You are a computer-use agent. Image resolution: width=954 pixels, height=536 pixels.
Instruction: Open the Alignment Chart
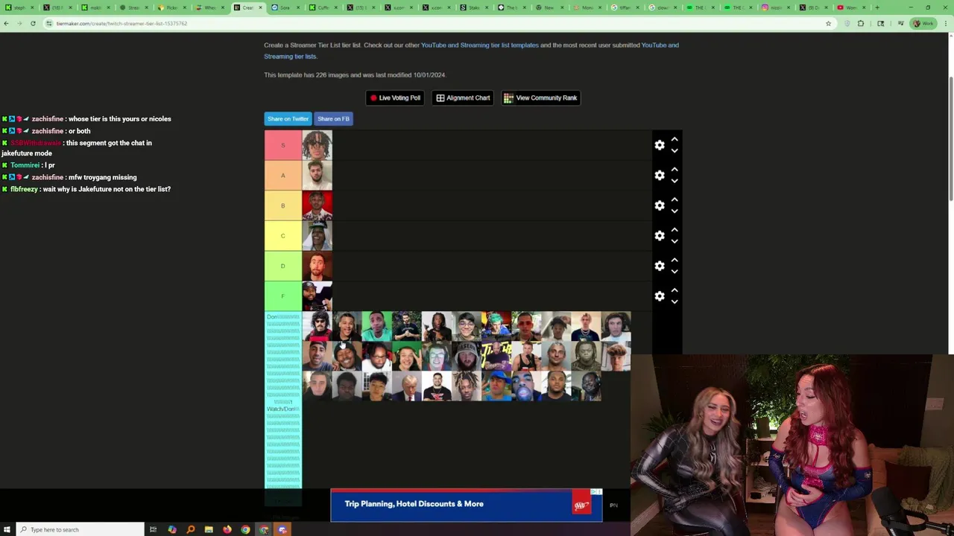[x=463, y=98]
